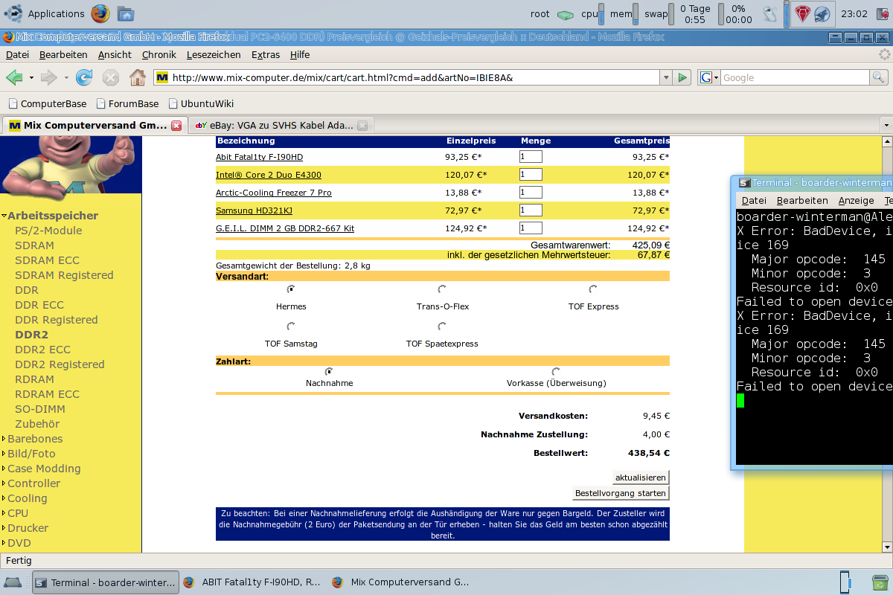Viewport: 893px width, 595px height.
Task: Open the back button history dropdown
Action: 31,77
